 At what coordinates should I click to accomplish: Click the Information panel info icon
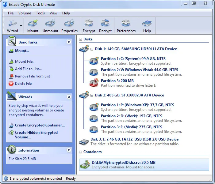click(x=12, y=149)
